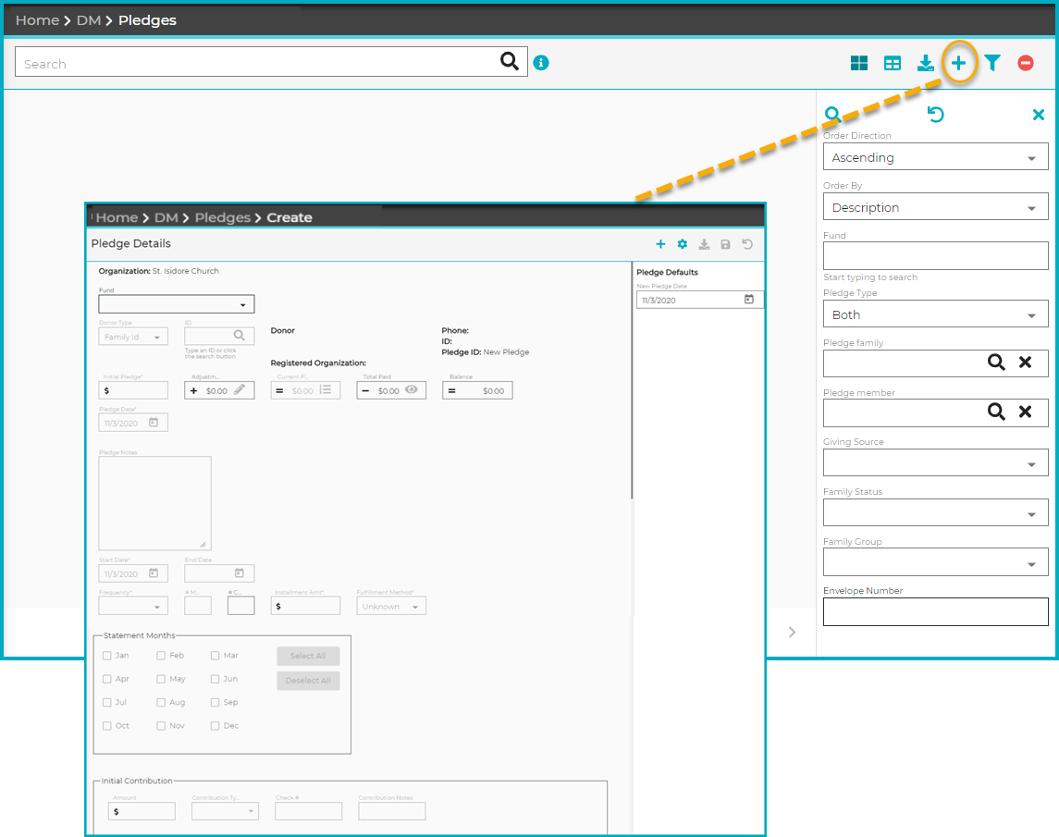
Task: Click the Fund filter search field
Action: [935, 256]
